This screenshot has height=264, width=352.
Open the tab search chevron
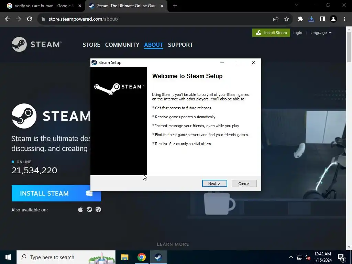tap(297, 5)
